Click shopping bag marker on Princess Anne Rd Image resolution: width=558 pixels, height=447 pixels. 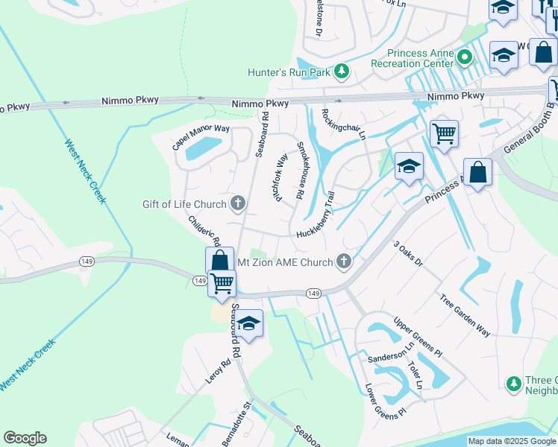tap(477, 174)
